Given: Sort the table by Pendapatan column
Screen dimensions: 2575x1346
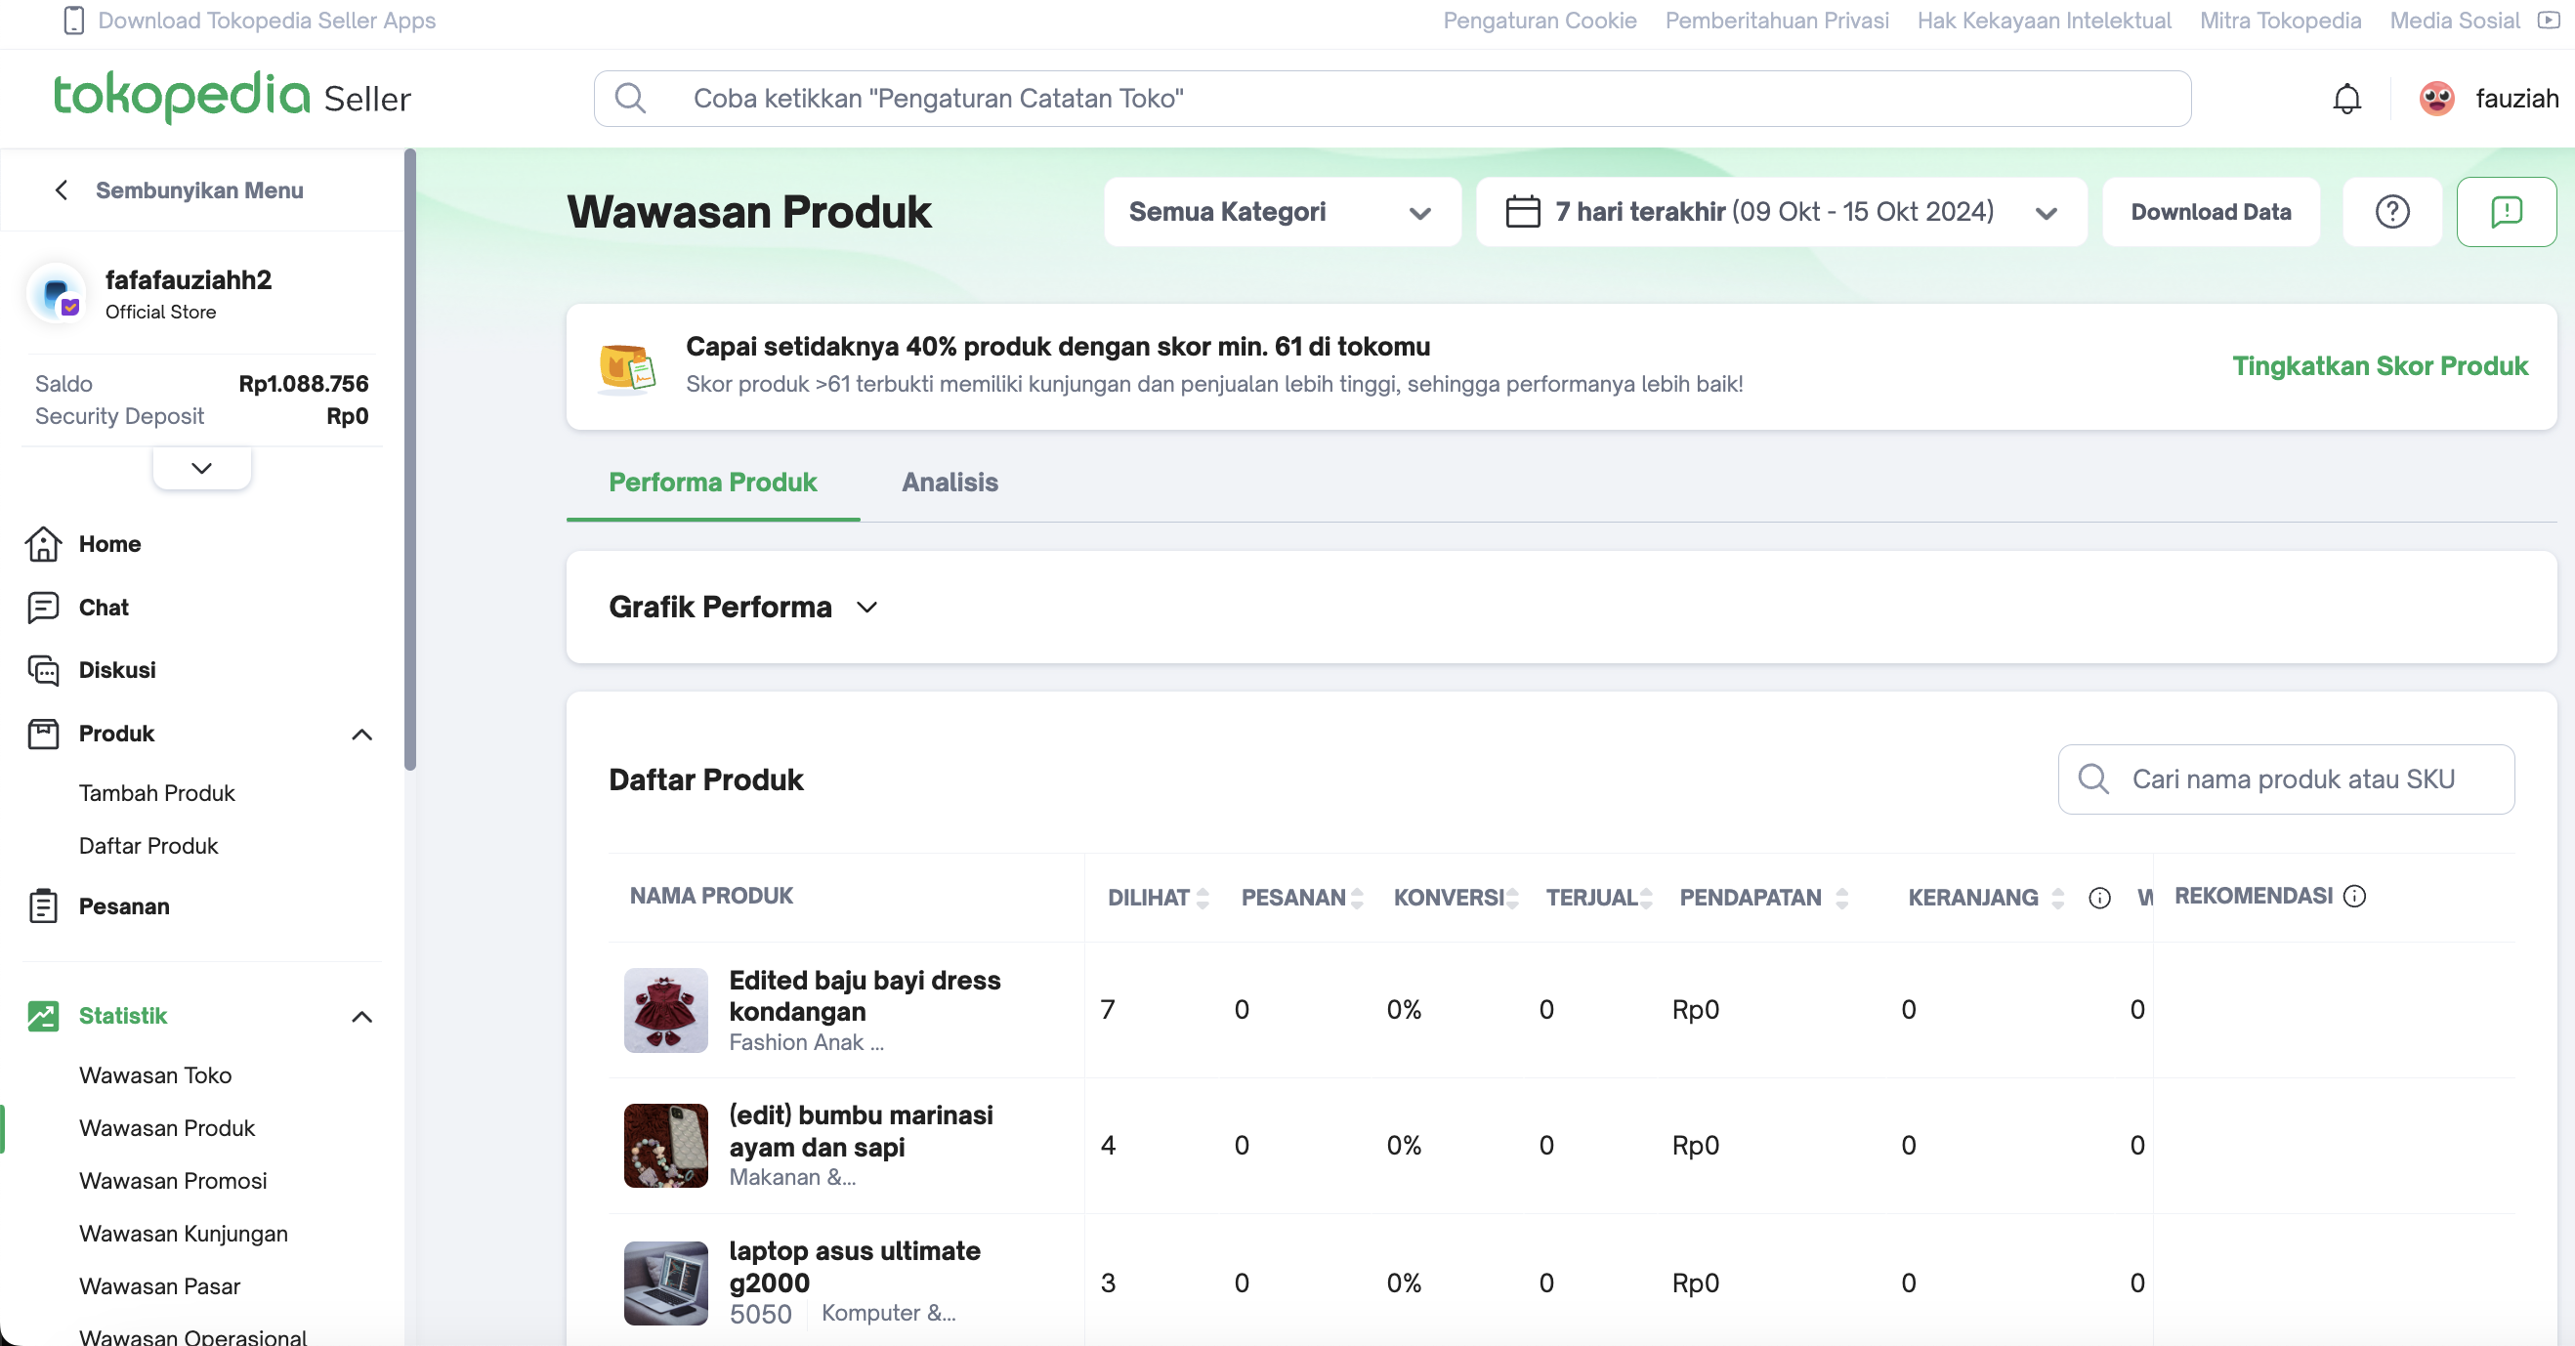Looking at the screenshot, I should tap(1841, 899).
